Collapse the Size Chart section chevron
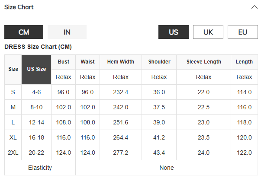This screenshot has height=178, width=261. point(254,7)
